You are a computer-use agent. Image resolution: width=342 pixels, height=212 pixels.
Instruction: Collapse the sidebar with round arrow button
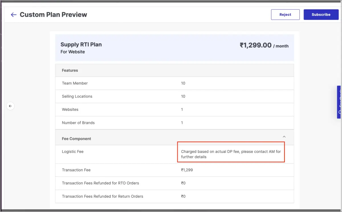[10, 106]
